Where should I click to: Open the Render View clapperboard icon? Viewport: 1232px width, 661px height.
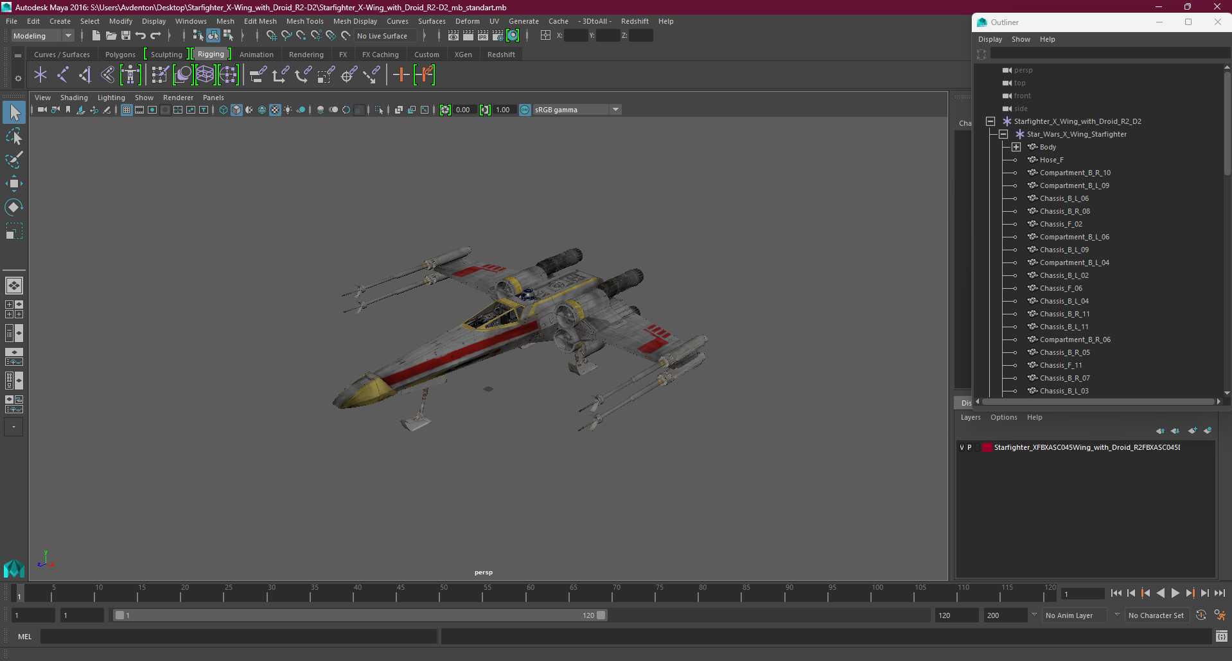453,36
